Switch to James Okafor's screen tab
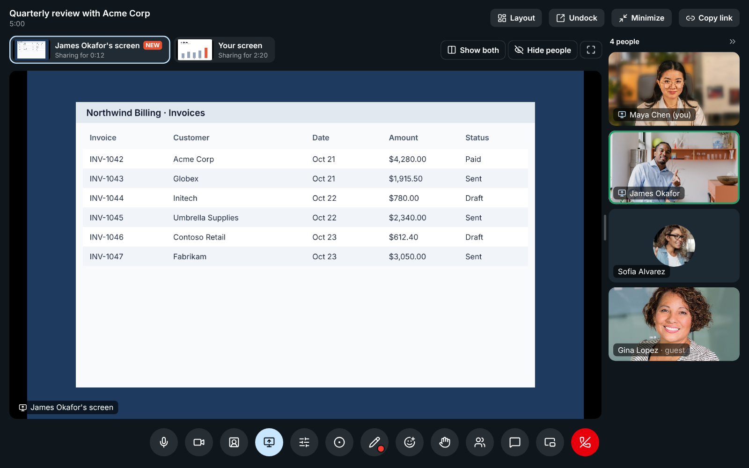The height and width of the screenshot is (468, 749). [90, 50]
